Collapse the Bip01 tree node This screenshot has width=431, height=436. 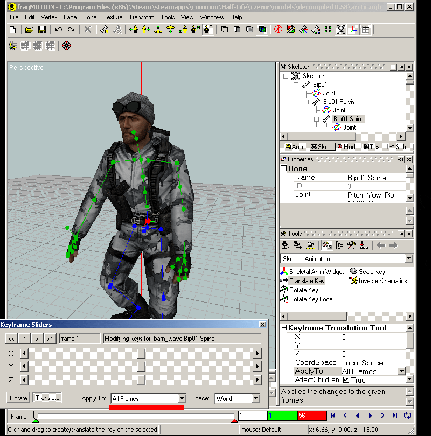click(296, 85)
